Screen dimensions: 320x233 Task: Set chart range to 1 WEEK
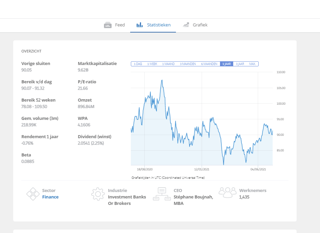pyautogui.click(x=152, y=64)
